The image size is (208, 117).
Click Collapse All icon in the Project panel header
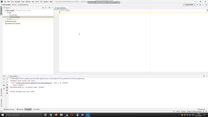(46, 8)
